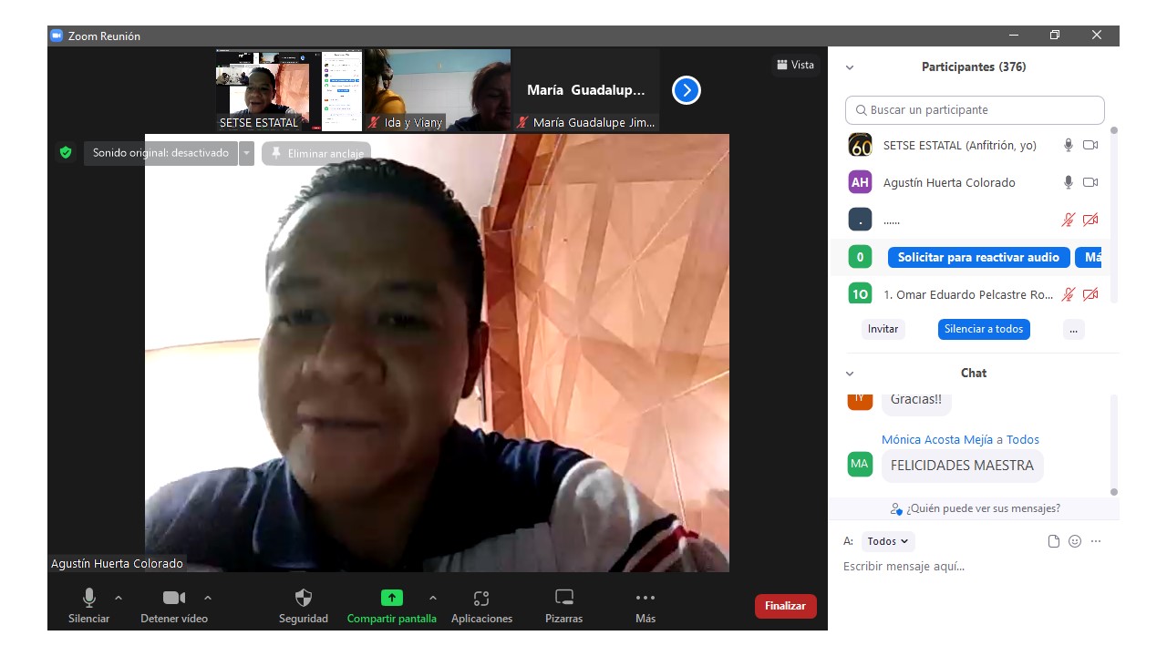1167x656 pixels.
Task: Click the Compartir pantalla green icon
Action: click(391, 598)
